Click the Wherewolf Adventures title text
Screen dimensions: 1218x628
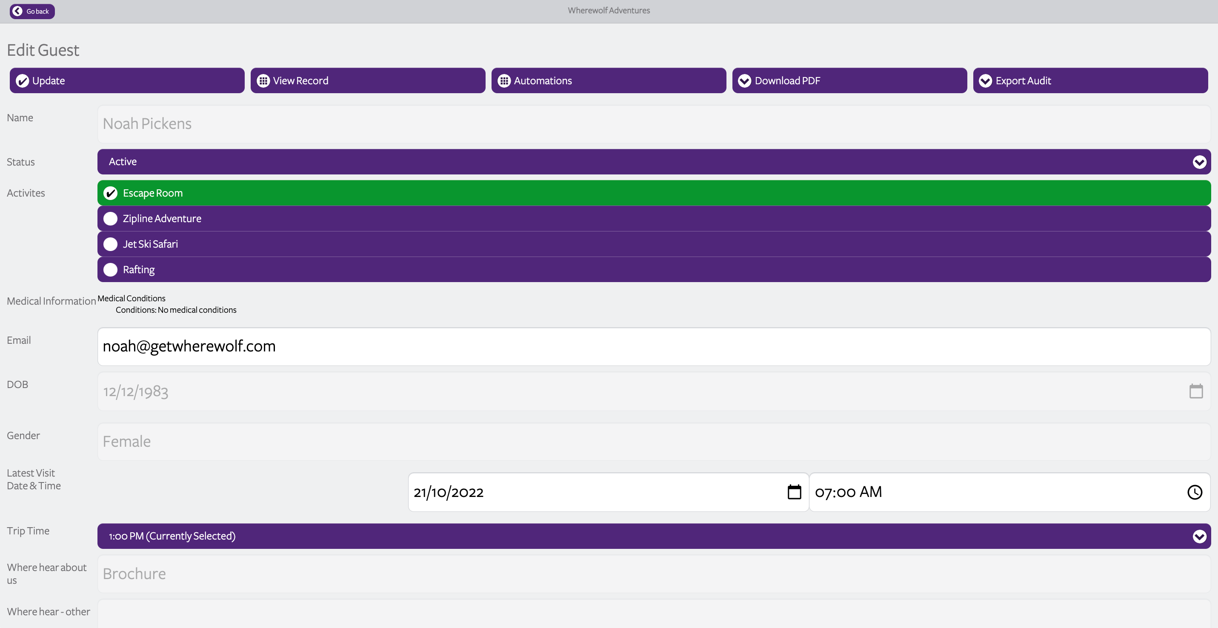pos(609,10)
